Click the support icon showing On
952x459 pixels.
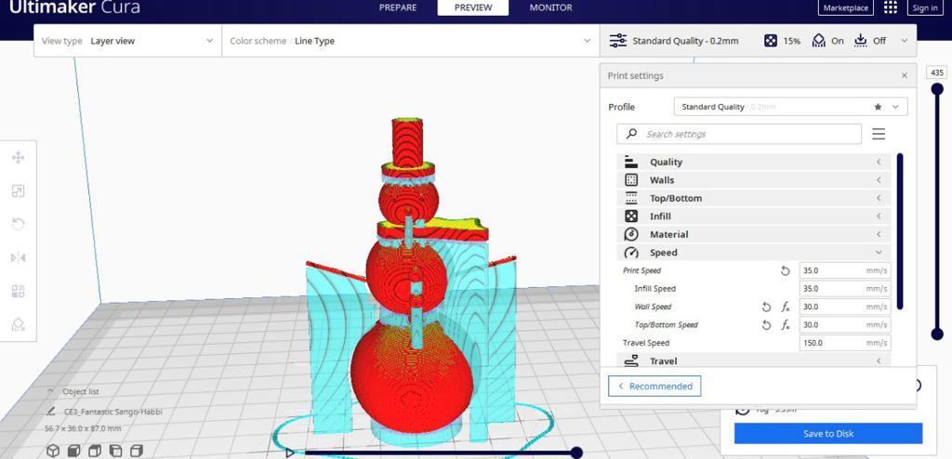(819, 41)
